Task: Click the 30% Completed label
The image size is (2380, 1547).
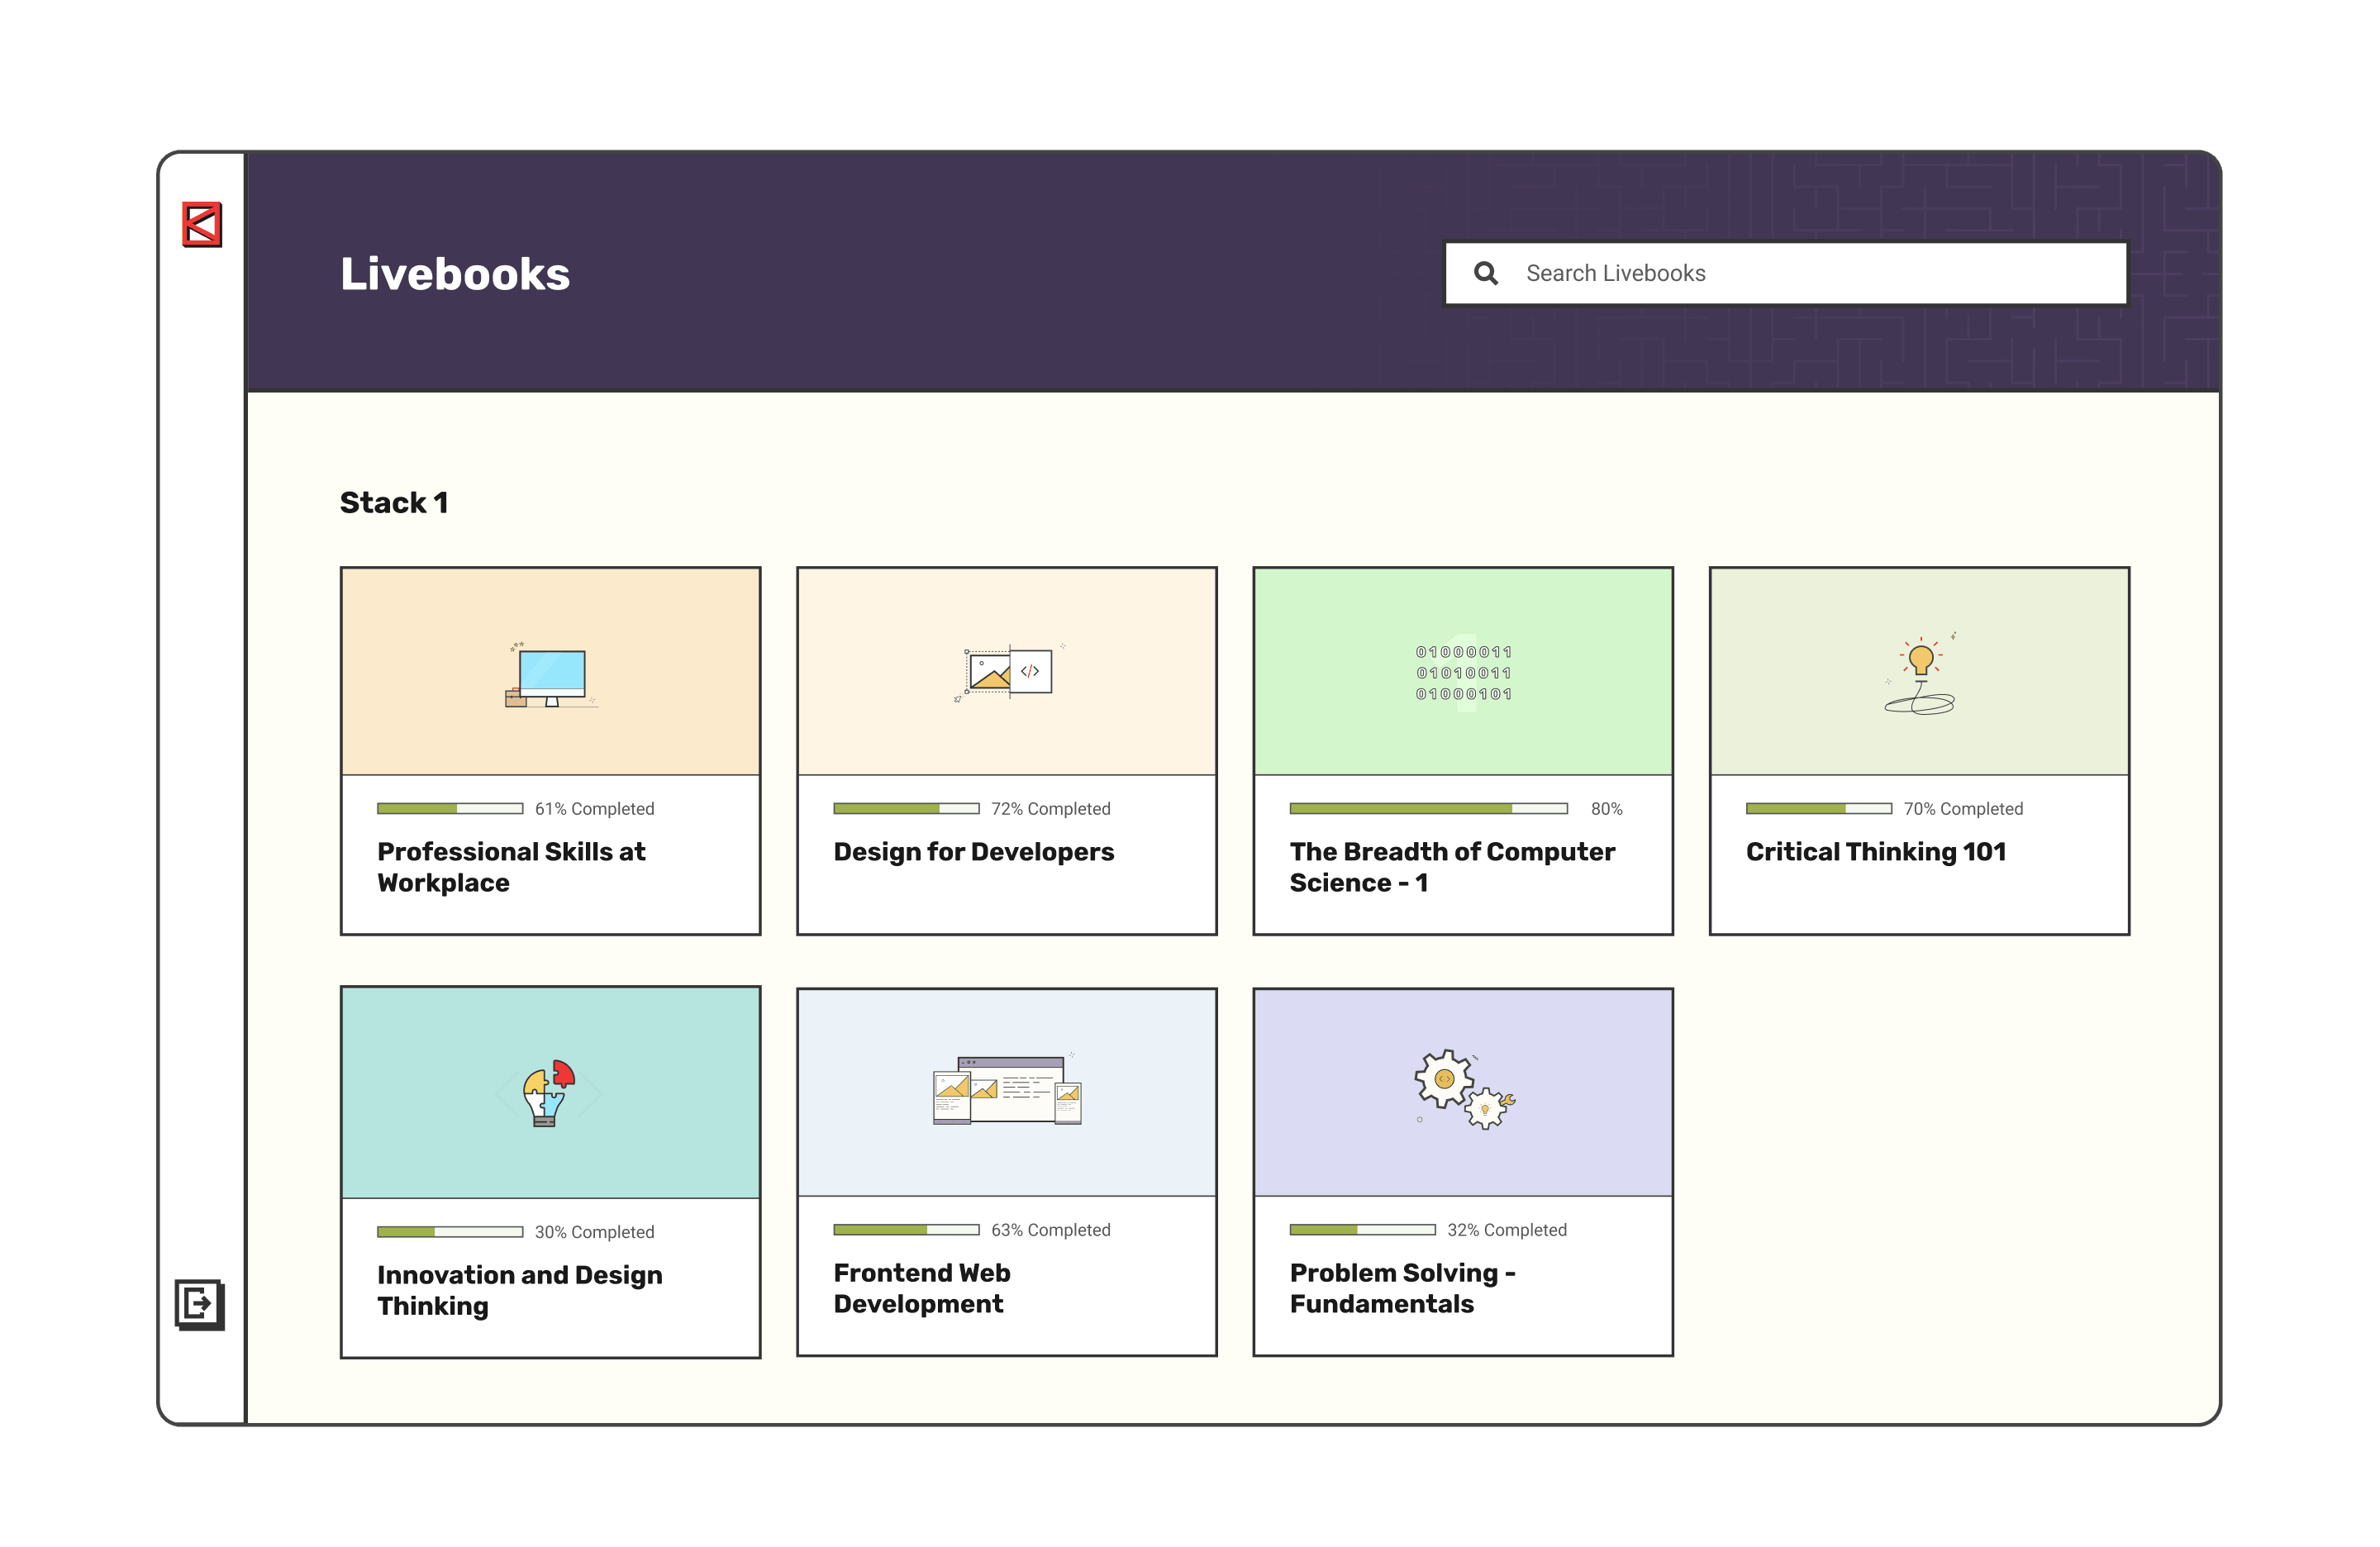Action: (x=594, y=1232)
